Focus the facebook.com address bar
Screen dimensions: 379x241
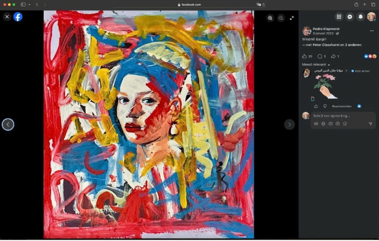point(189,4)
